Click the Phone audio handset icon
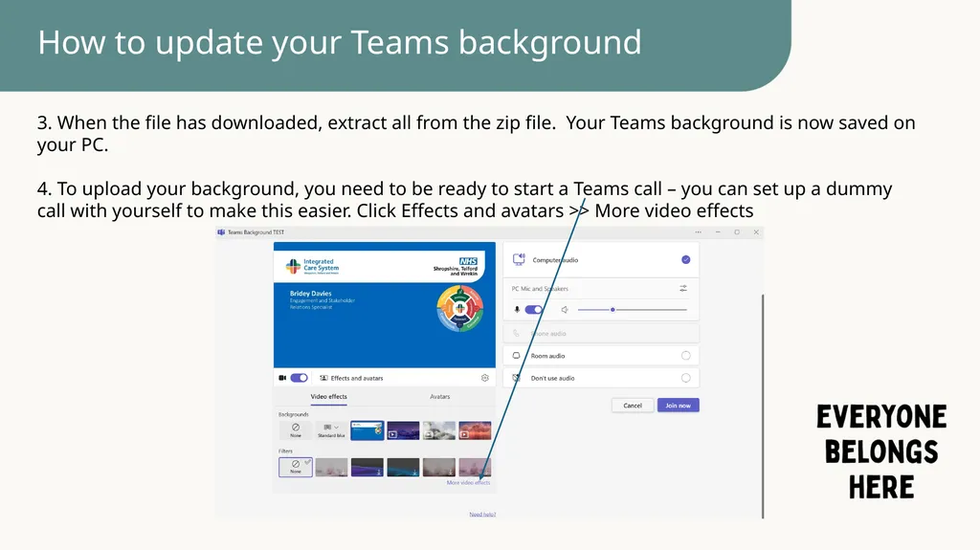The width and height of the screenshot is (980, 550). 516,333
